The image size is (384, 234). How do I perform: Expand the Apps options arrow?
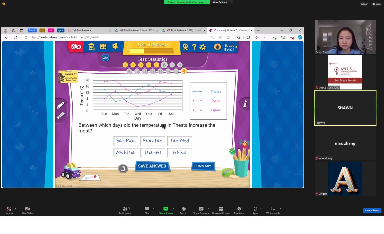pos(261,209)
